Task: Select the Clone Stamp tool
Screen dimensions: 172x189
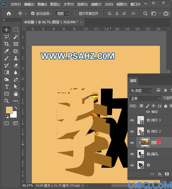Action: (x=16, y=58)
